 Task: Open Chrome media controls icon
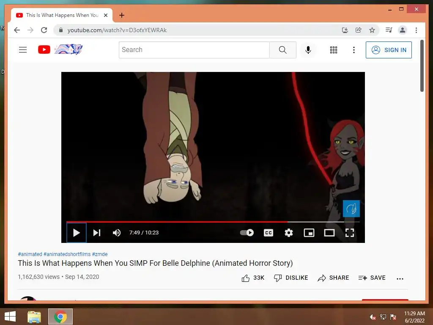389,30
